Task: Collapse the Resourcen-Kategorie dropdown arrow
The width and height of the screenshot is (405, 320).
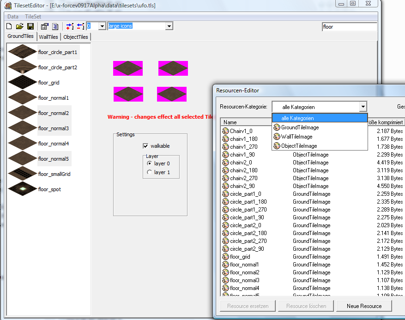Action: click(363, 107)
